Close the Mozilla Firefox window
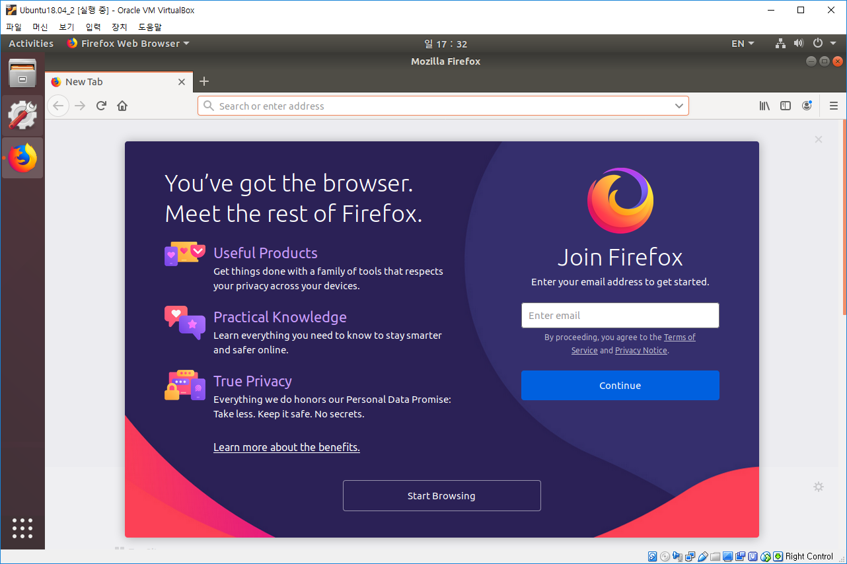847x564 pixels. point(838,61)
